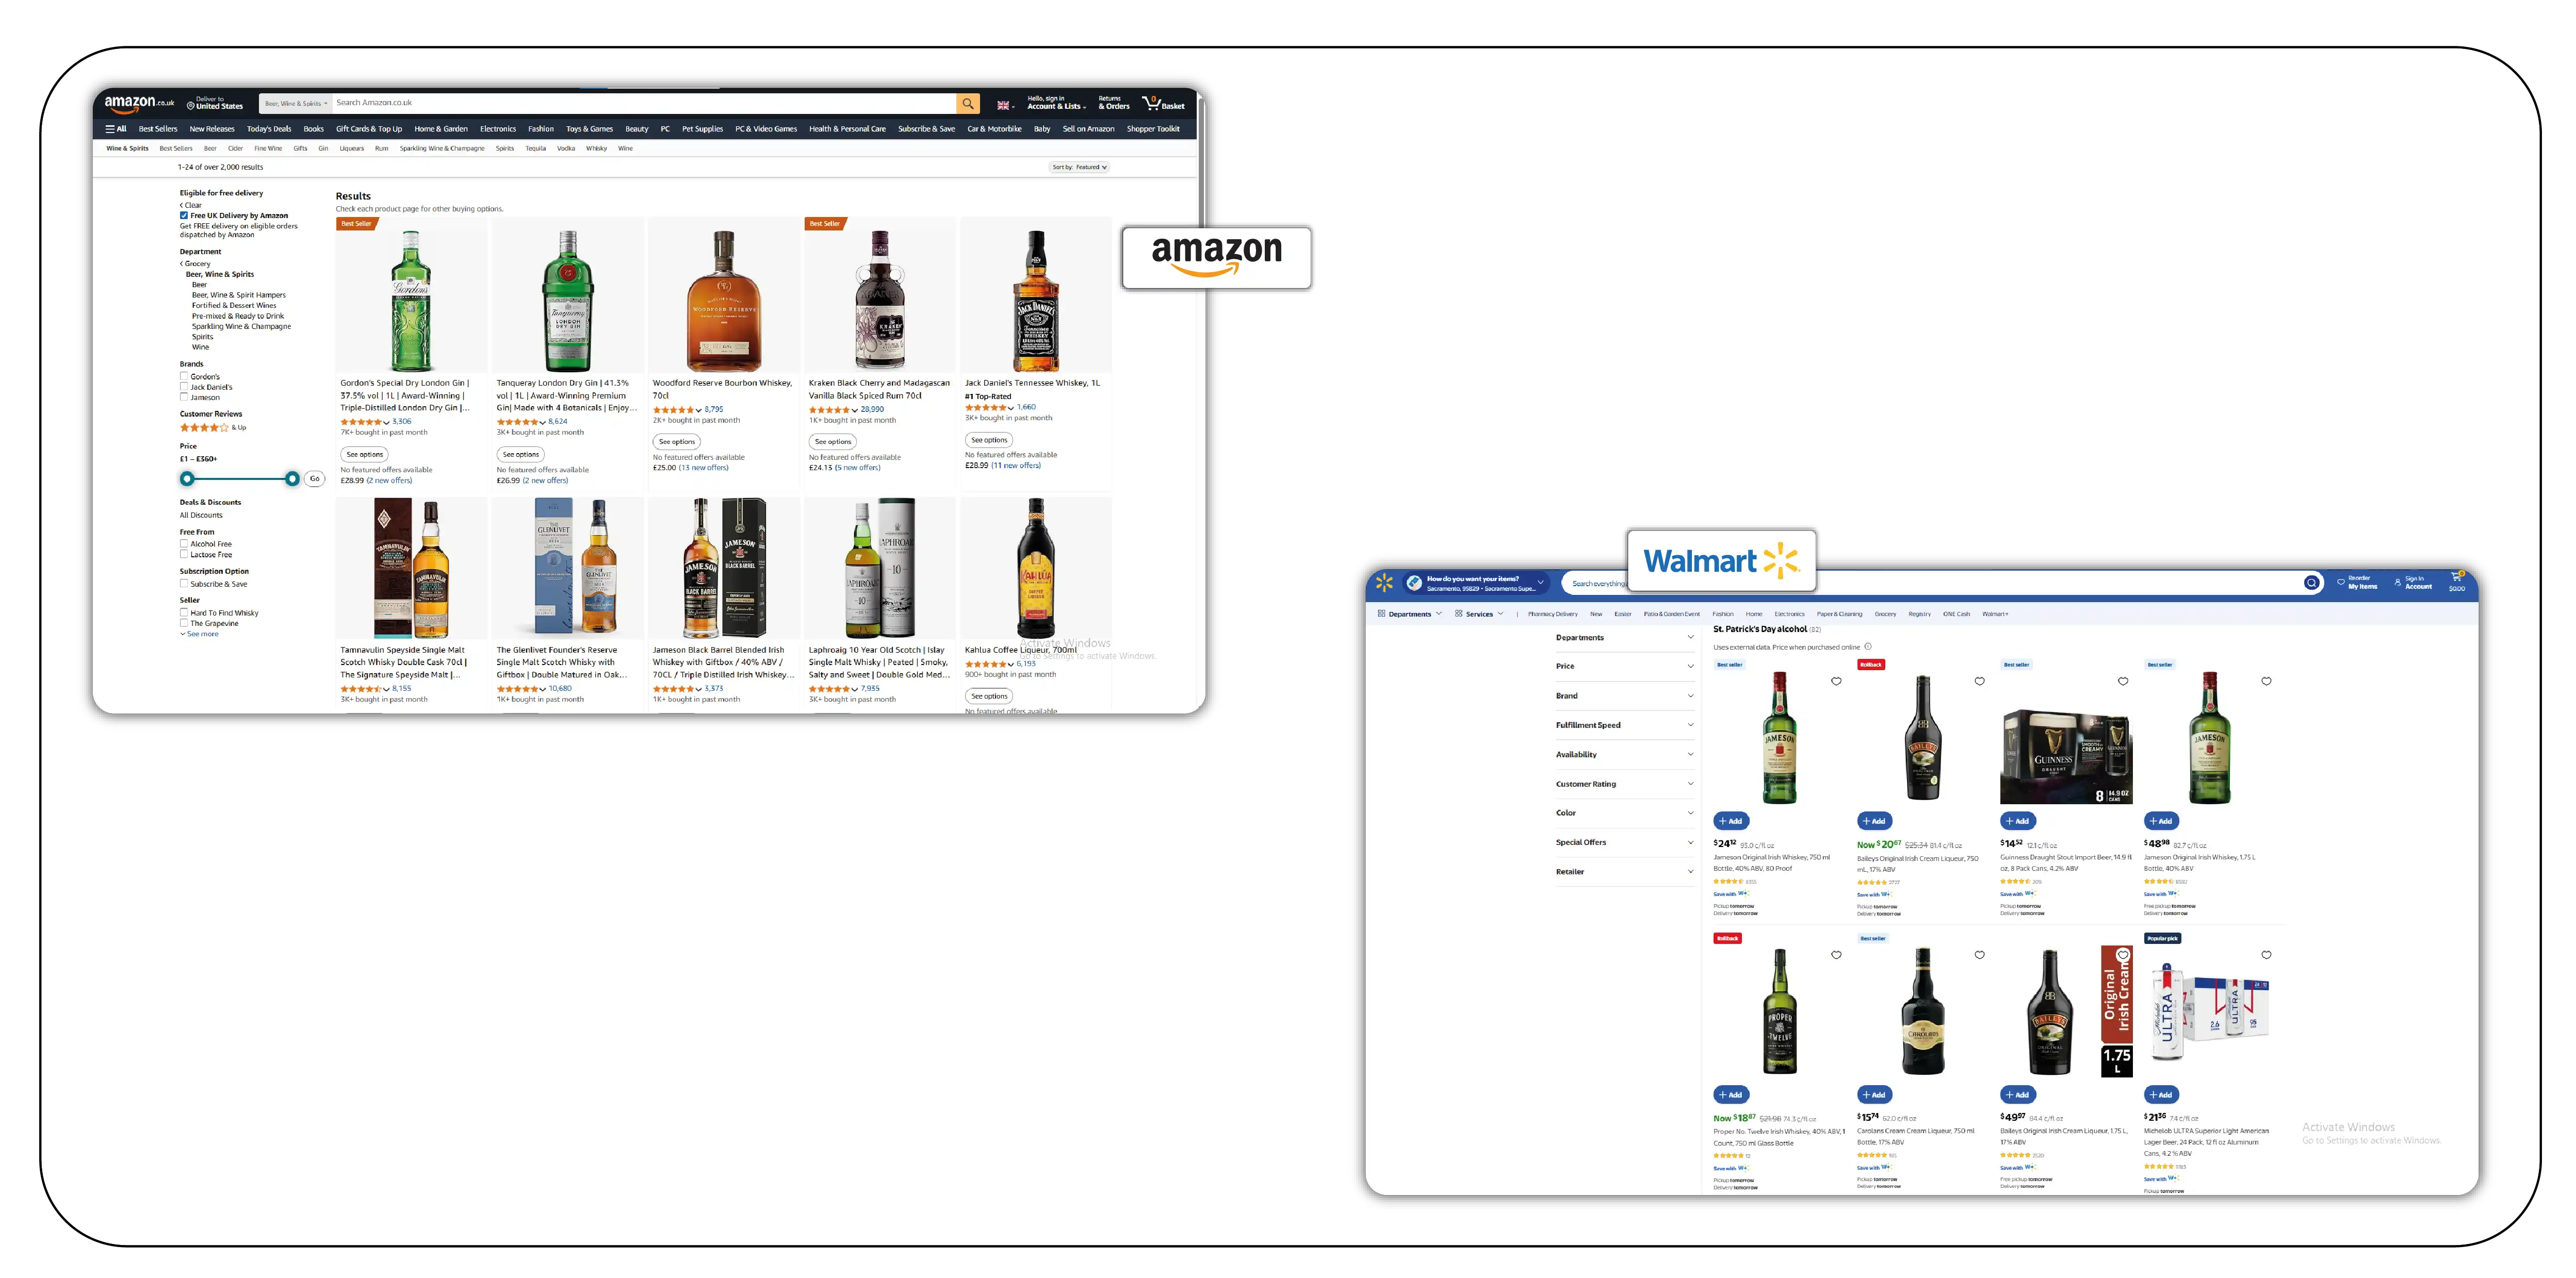Check the Gordon's brand filter

pyautogui.click(x=184, y=377)
